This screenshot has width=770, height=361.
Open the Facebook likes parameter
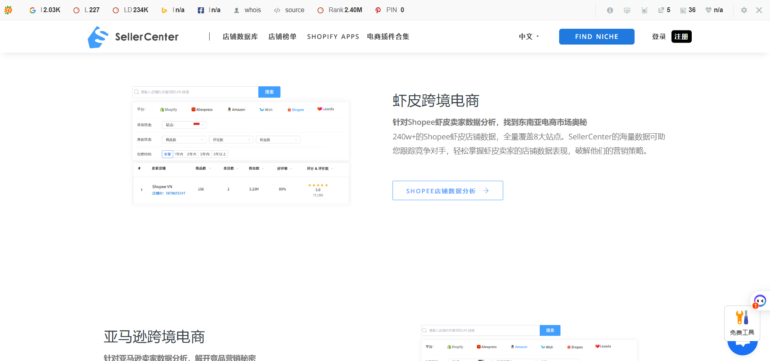coord(209,10)
